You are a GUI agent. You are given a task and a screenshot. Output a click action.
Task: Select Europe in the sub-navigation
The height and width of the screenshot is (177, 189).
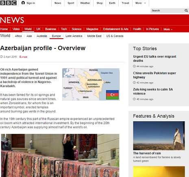point(56,36)
